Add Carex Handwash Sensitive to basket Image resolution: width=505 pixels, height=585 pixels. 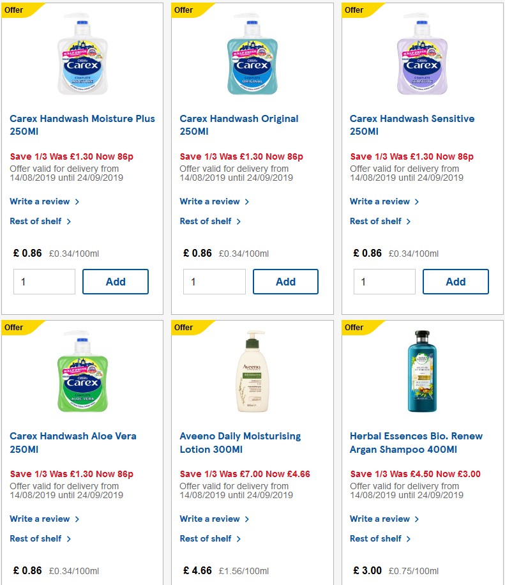click(x=455, y=281)
